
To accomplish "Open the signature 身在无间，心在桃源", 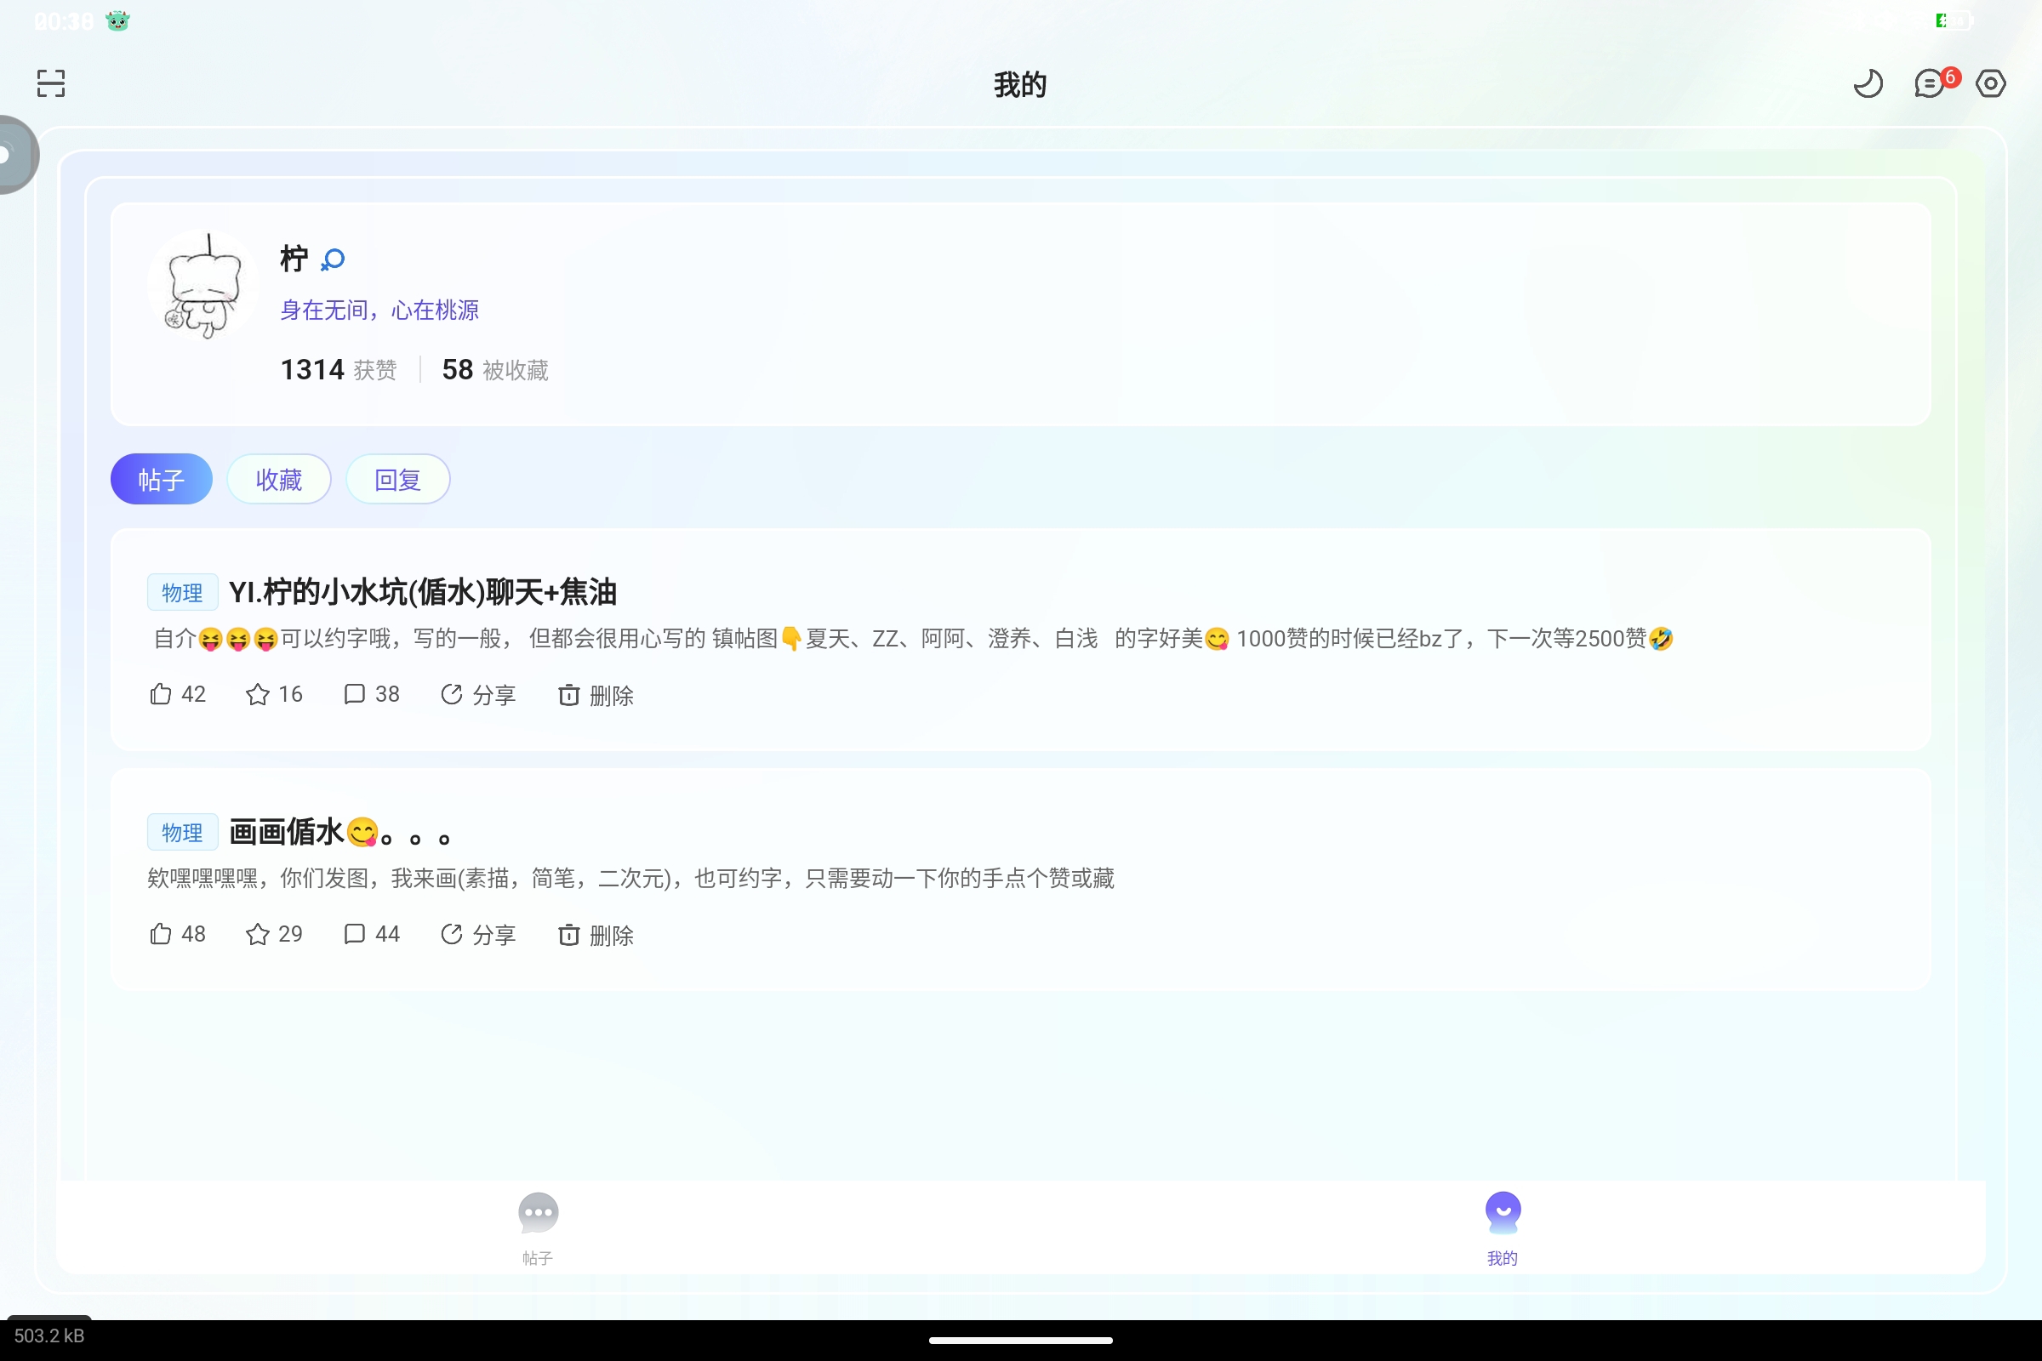I will [x=379, y=309].
